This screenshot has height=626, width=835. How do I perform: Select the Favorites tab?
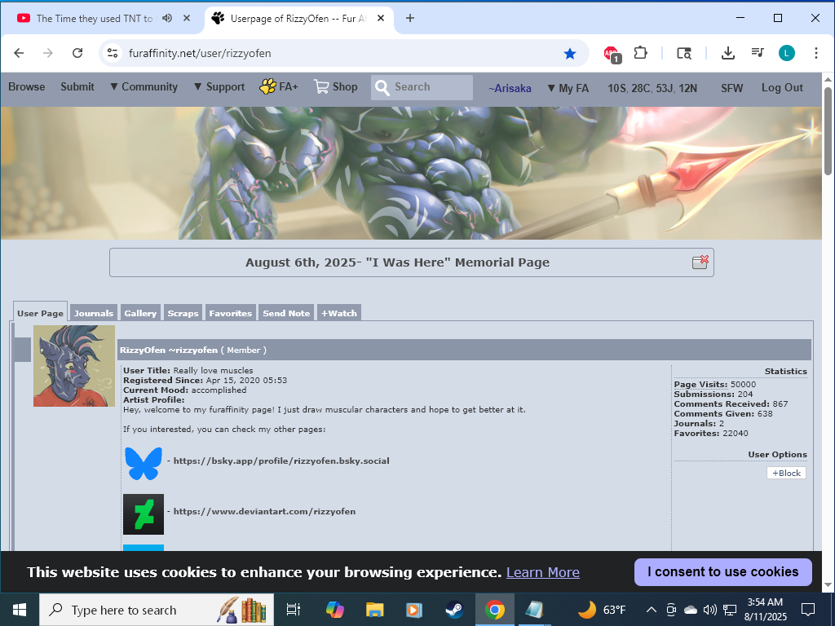point(231,313)
